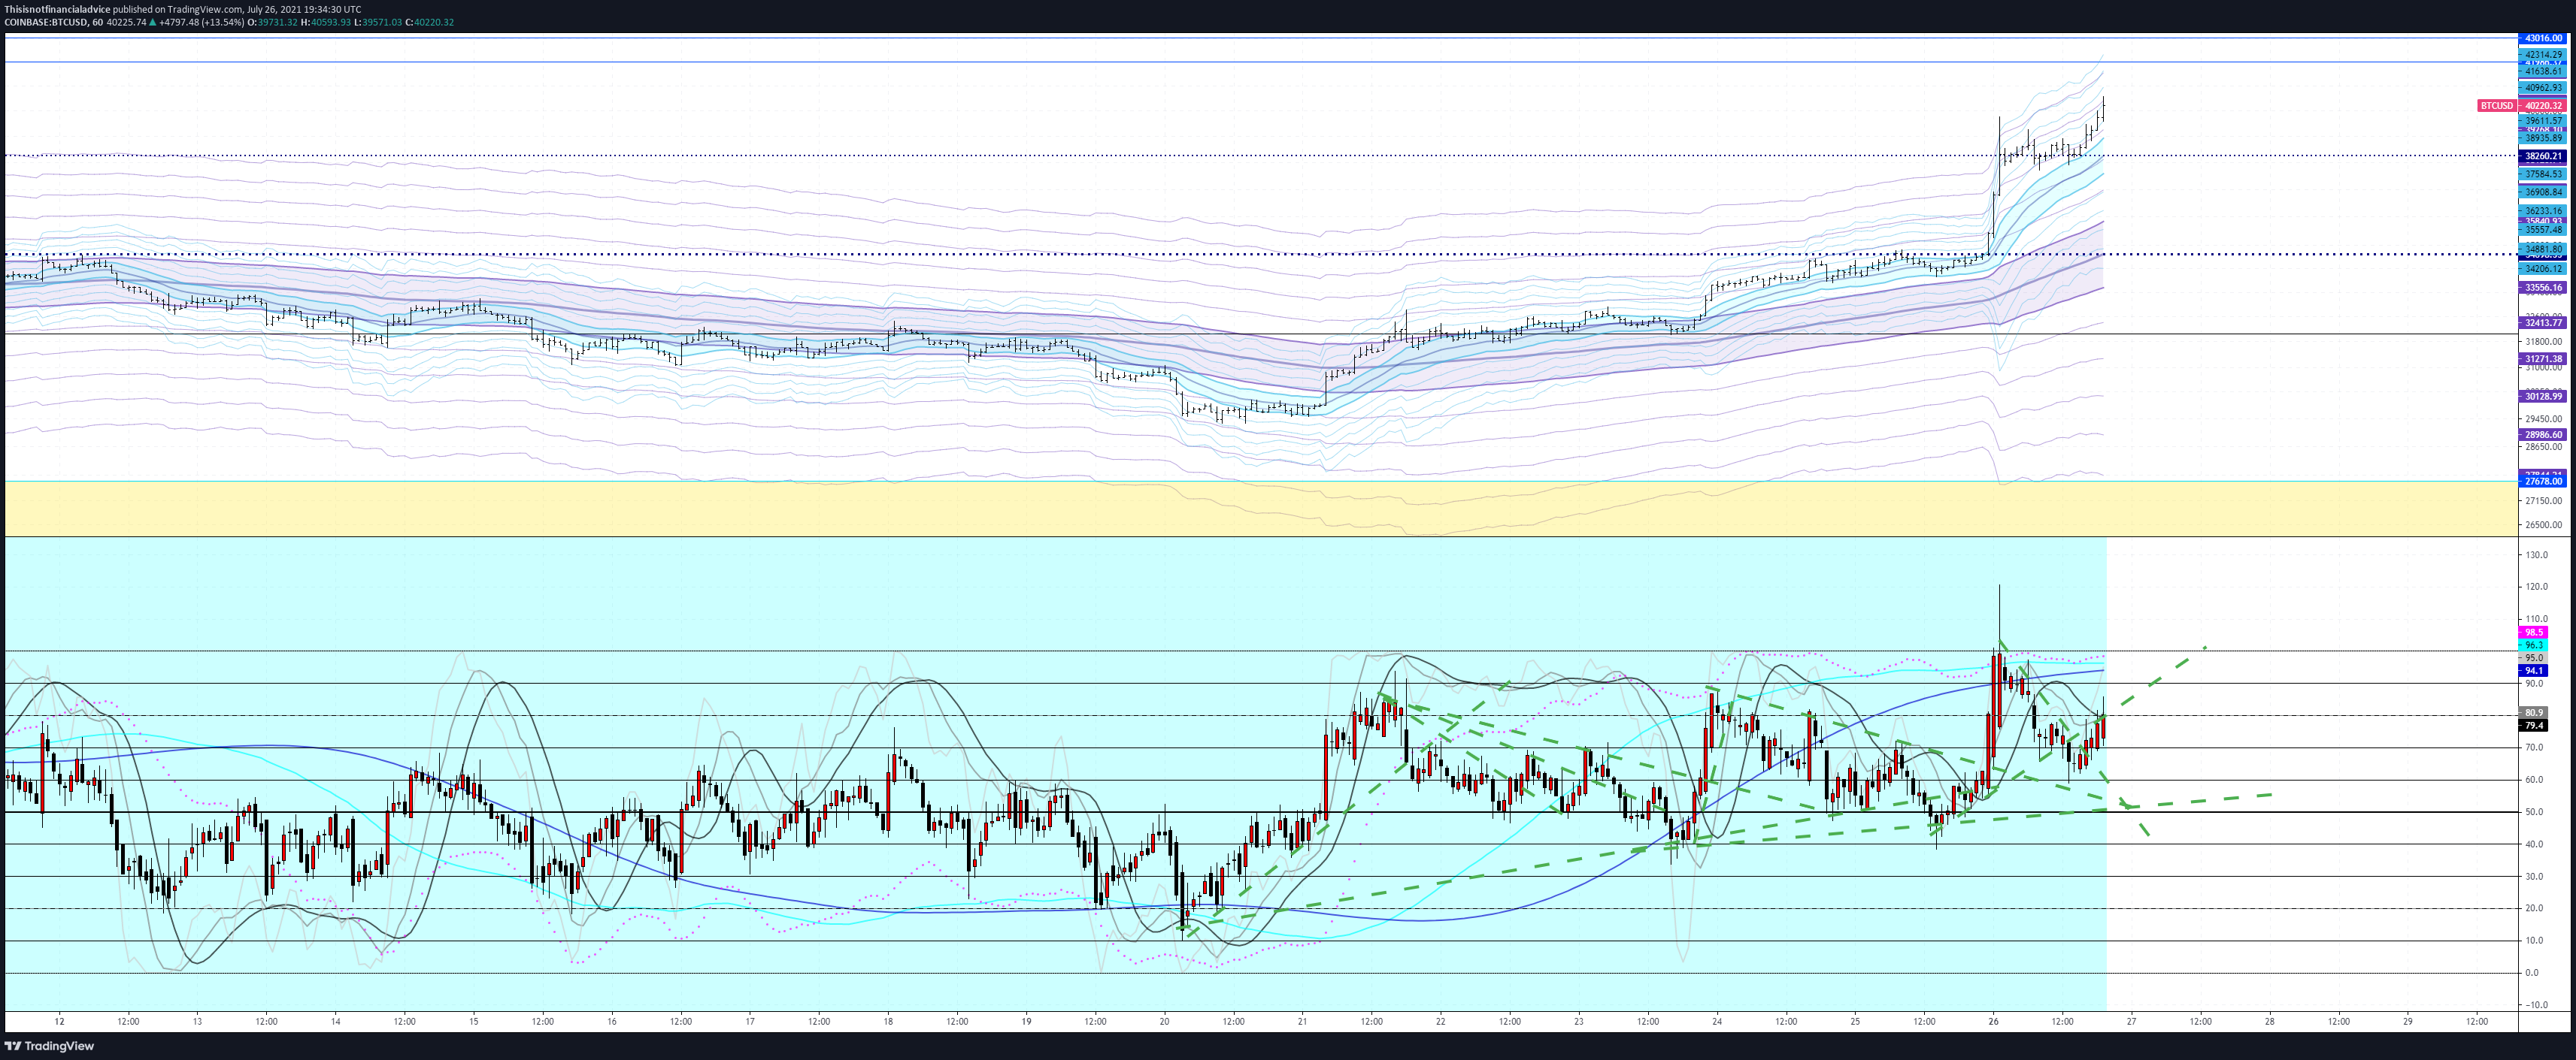Click the 37584.53 price label

click(x=2544, y=174)
